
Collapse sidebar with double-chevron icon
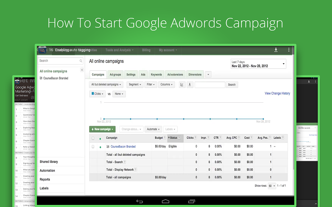click(x=82, y=70)
